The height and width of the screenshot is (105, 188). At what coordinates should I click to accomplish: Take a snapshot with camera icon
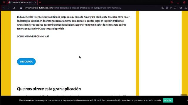[163, 8]
